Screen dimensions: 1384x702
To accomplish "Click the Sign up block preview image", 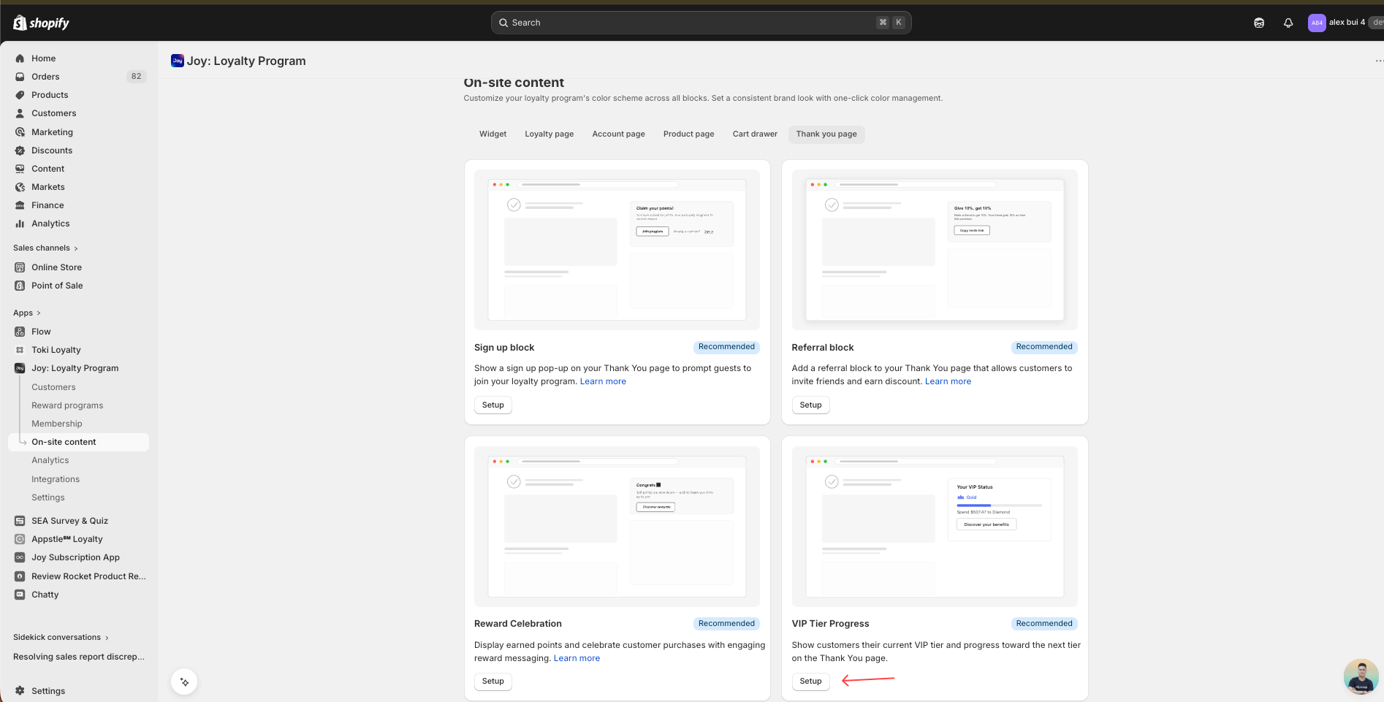I will pyautogui.click(x=617, y=250).
